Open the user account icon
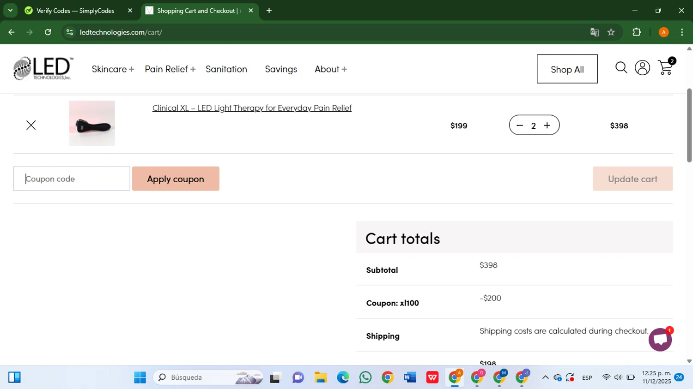The width and height of the screenshot is (693, 389). coord(642,68)
